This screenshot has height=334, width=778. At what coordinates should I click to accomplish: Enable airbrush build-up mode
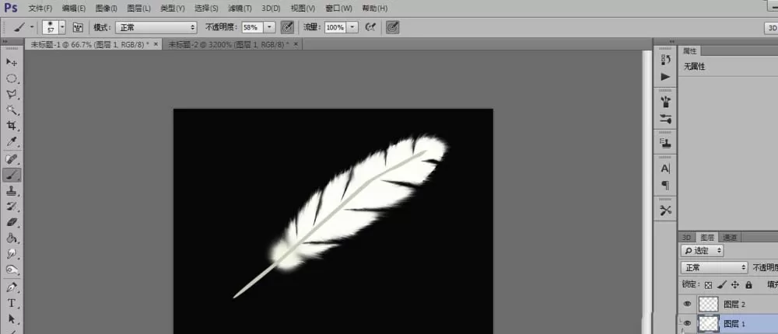pos(370,27)
